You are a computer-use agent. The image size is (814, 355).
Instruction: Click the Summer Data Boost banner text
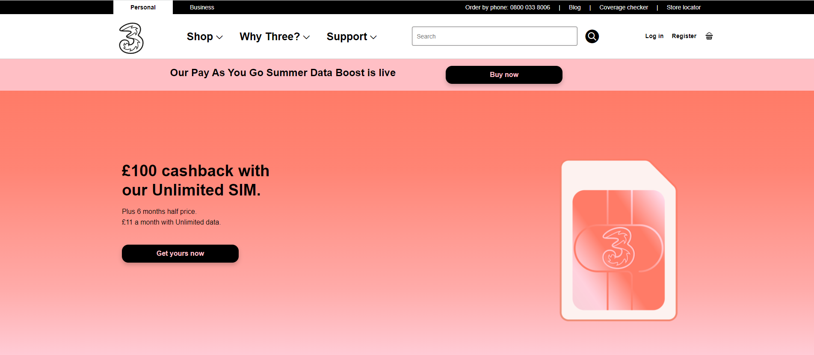point(283,73)
